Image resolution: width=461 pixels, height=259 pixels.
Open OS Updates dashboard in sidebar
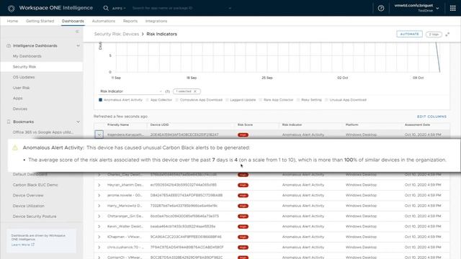click(x=24, y=77)
